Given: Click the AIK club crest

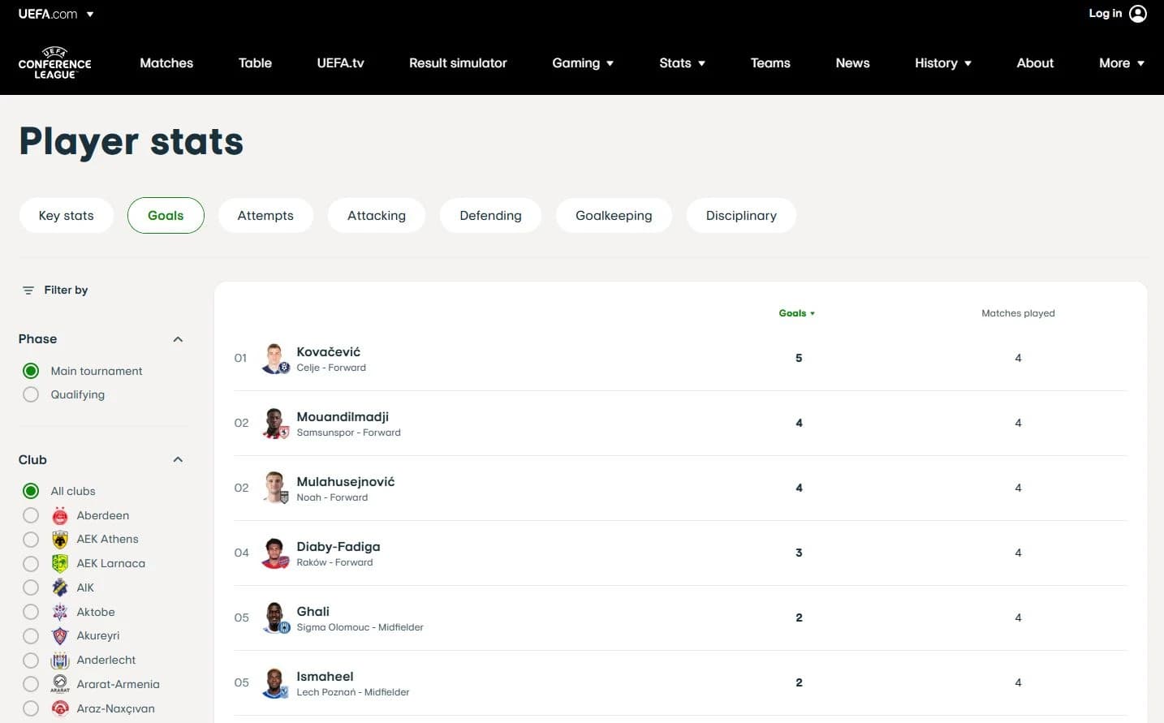Looking at the screenshot, I should tap(60, 587).
